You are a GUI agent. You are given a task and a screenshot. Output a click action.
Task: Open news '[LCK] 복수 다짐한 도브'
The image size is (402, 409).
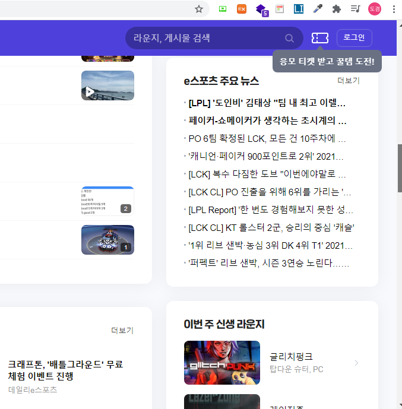(267, 174)
